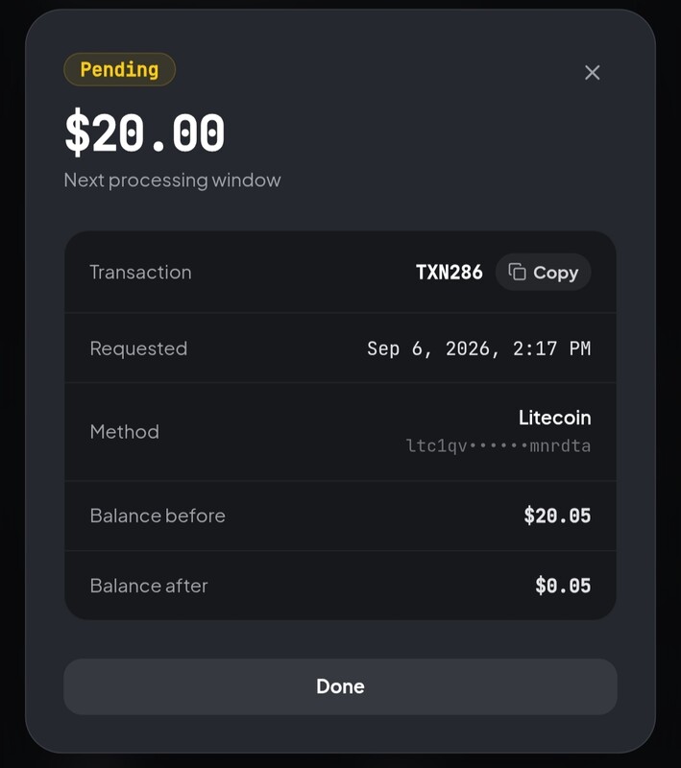Click the Requested row label
This screenshot has height=768, width=681.
138,348
